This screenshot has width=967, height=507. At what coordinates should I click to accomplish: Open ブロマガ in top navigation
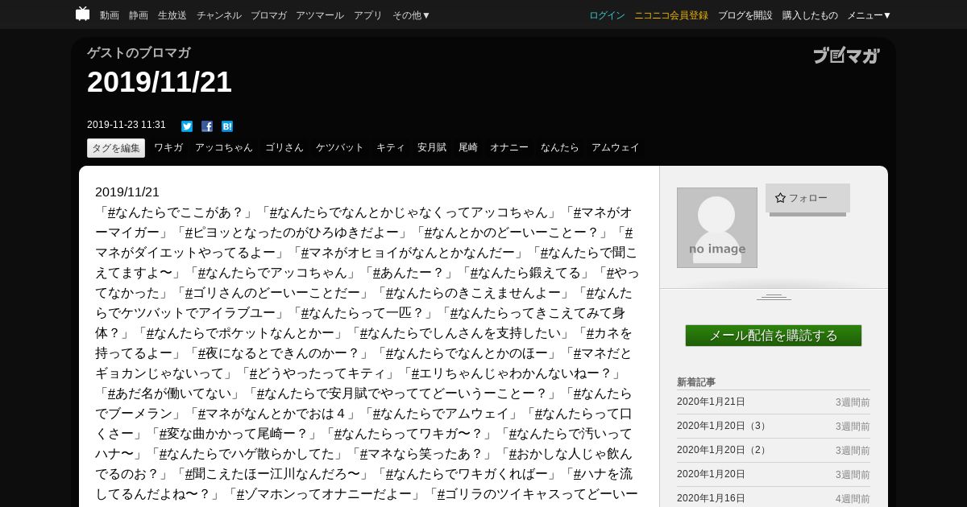click(268, 15)
